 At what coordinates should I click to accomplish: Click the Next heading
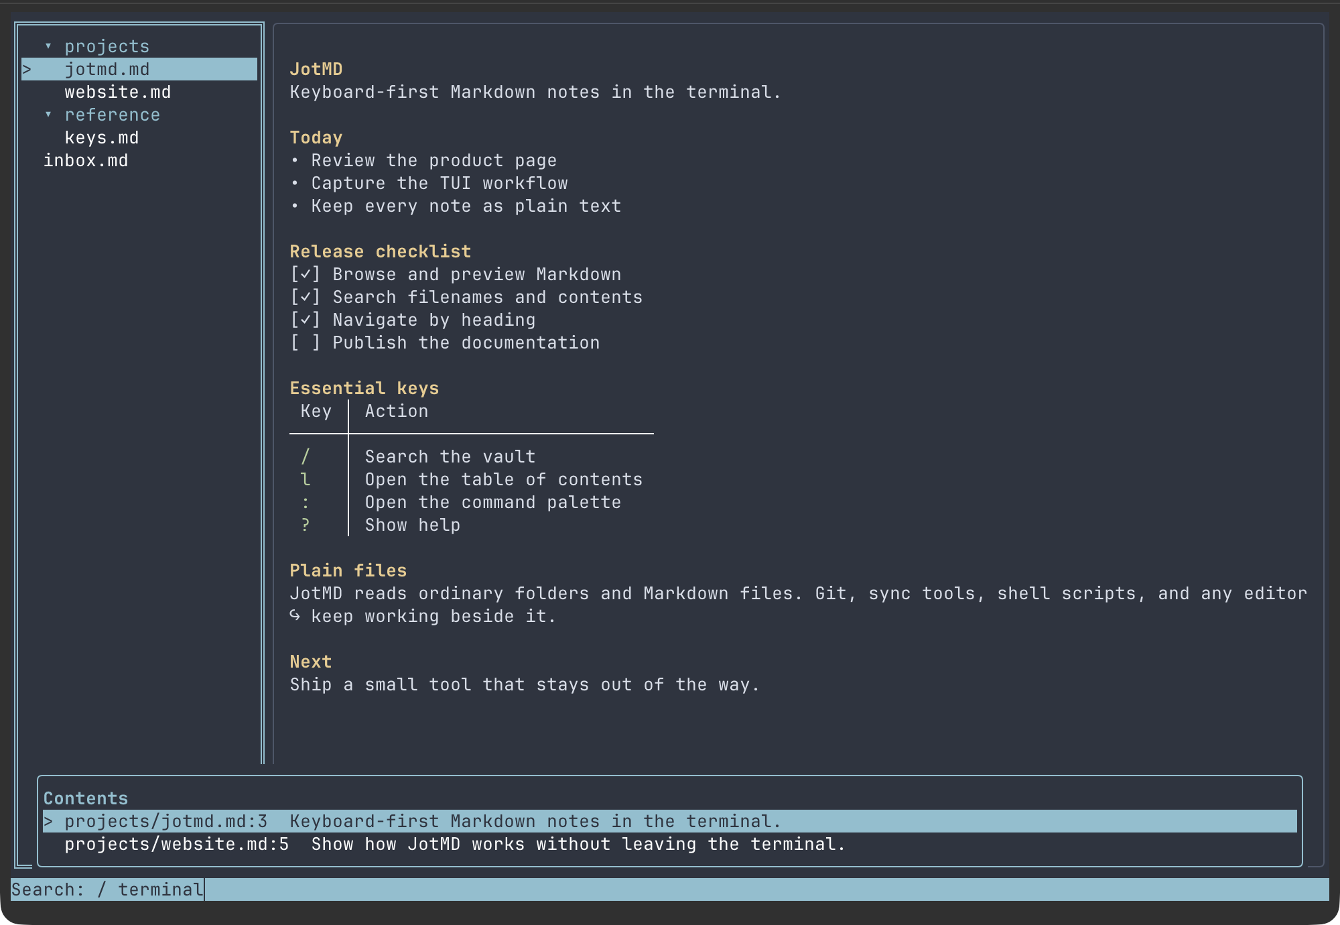(311, 662)
